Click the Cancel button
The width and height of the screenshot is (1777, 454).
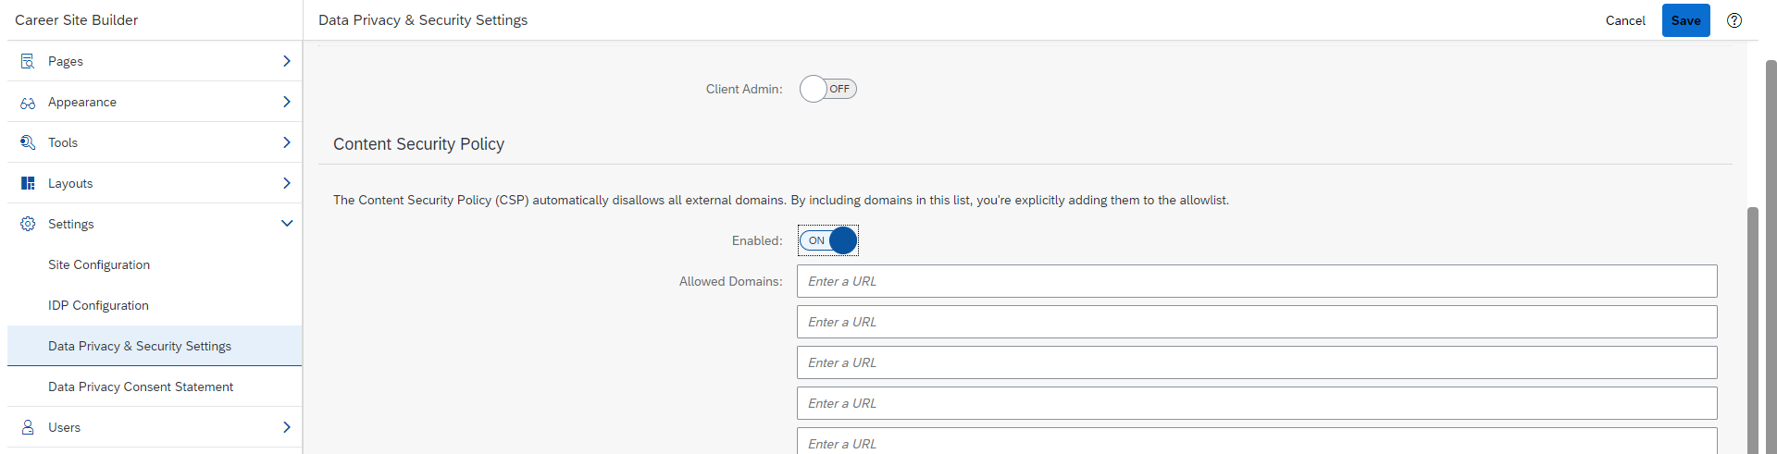click(1625, 20)
